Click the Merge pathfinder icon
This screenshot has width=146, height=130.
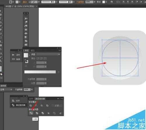43,113
